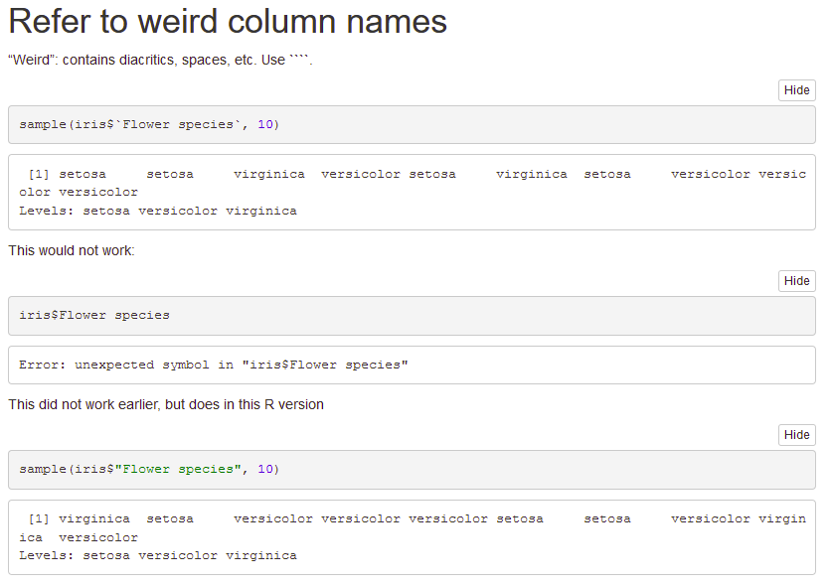Click the "This would not work:" text
The width and height of the screenshot is (830, 586).
tap(72, 250)
